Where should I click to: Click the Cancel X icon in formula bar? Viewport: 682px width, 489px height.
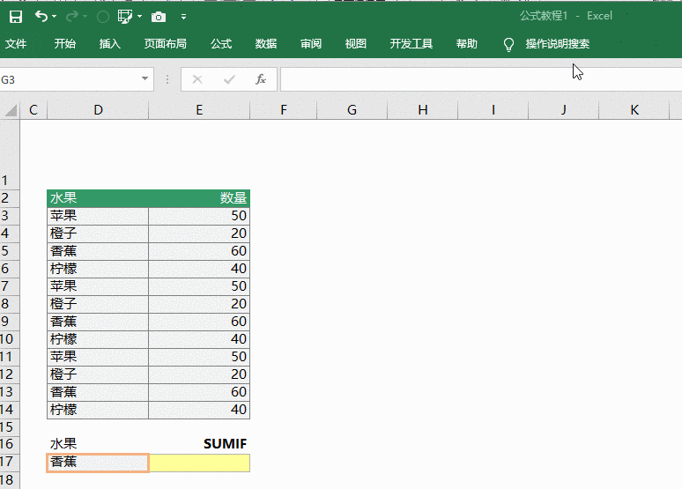[197, 79]
